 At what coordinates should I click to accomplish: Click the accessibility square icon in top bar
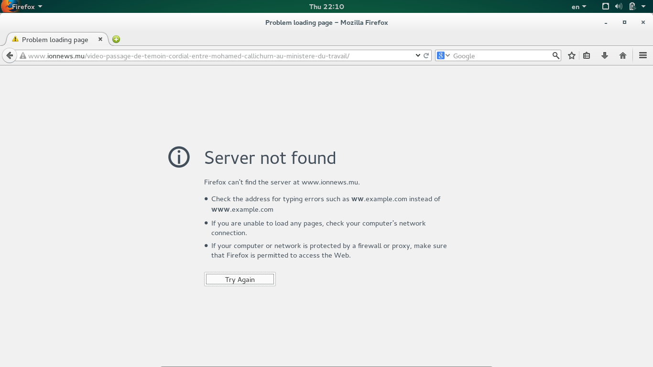point(606,6)
